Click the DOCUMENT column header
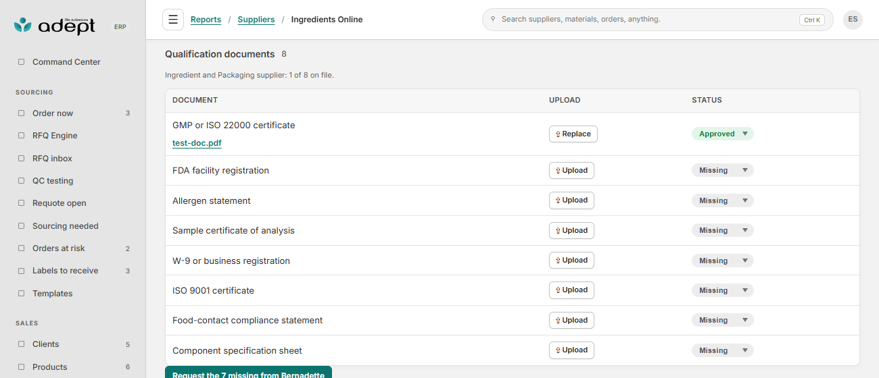 (x=195, y=100)
